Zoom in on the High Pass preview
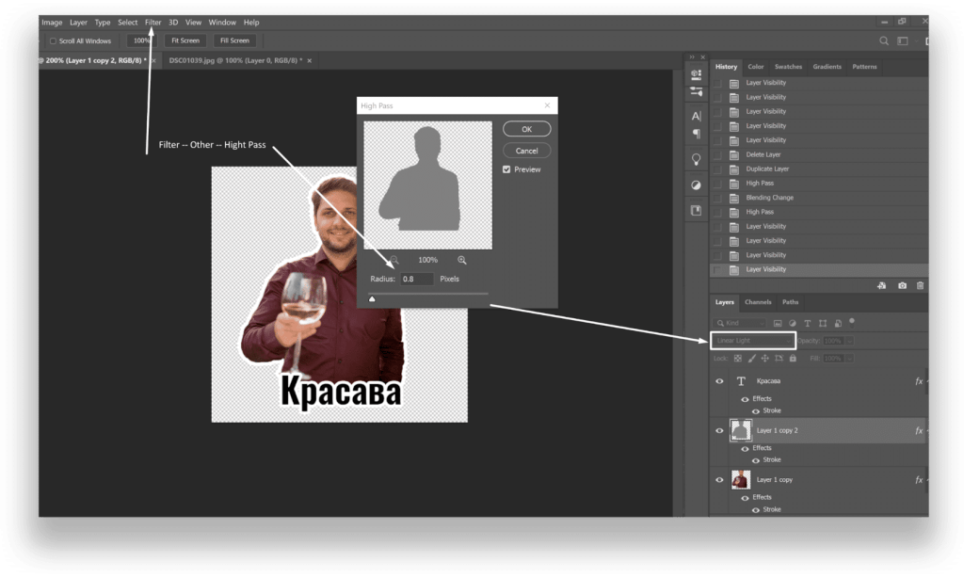 coord(462,260)
